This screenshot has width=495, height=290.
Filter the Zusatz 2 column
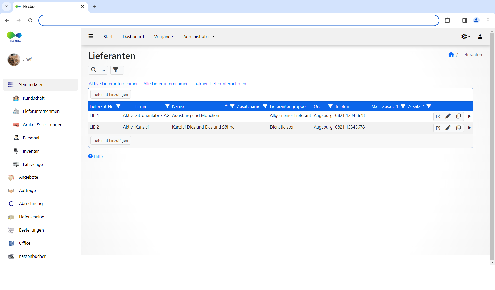click(429, 106)
